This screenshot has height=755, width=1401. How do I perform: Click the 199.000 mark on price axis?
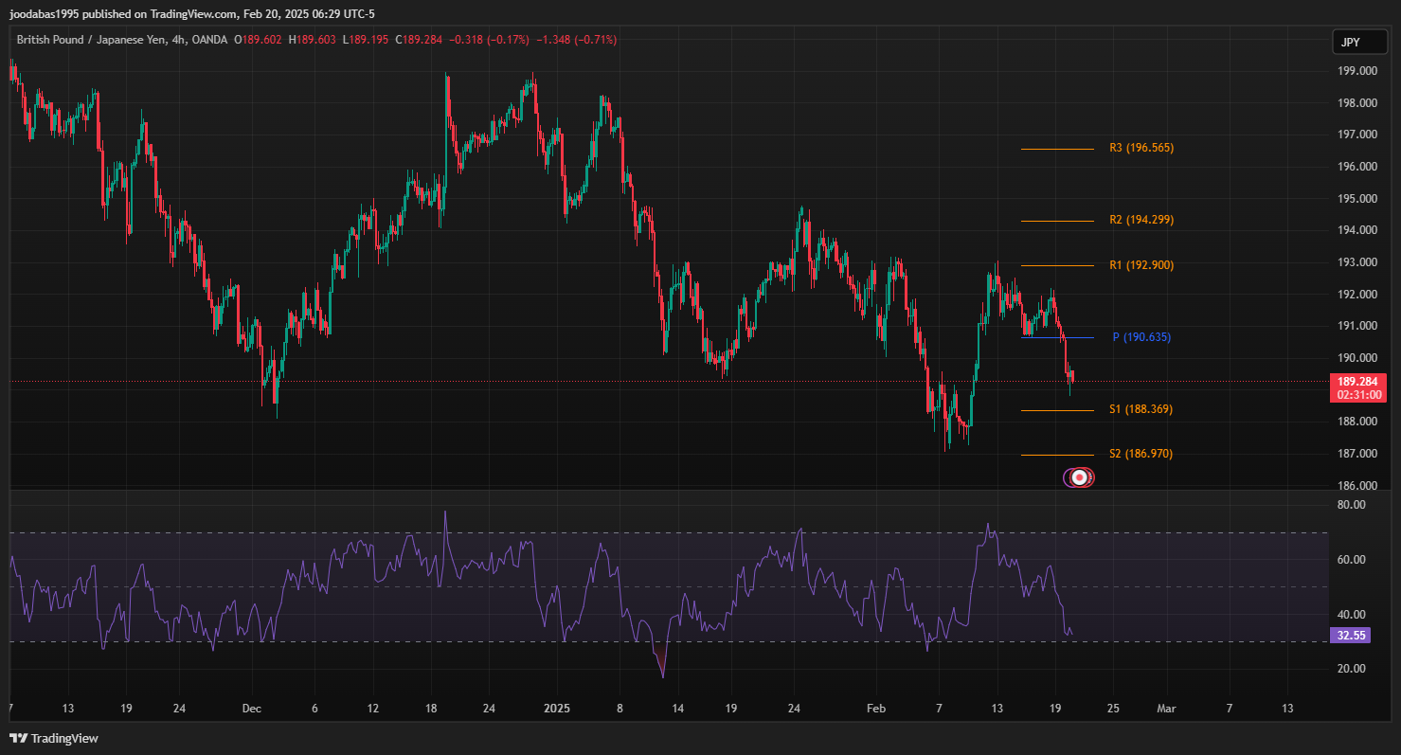tap(1356, 71)
